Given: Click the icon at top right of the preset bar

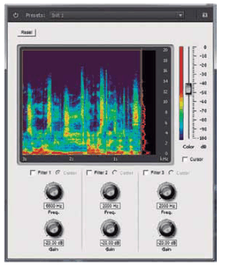Looking at the screenshot, I should click(x=205, y=15).
